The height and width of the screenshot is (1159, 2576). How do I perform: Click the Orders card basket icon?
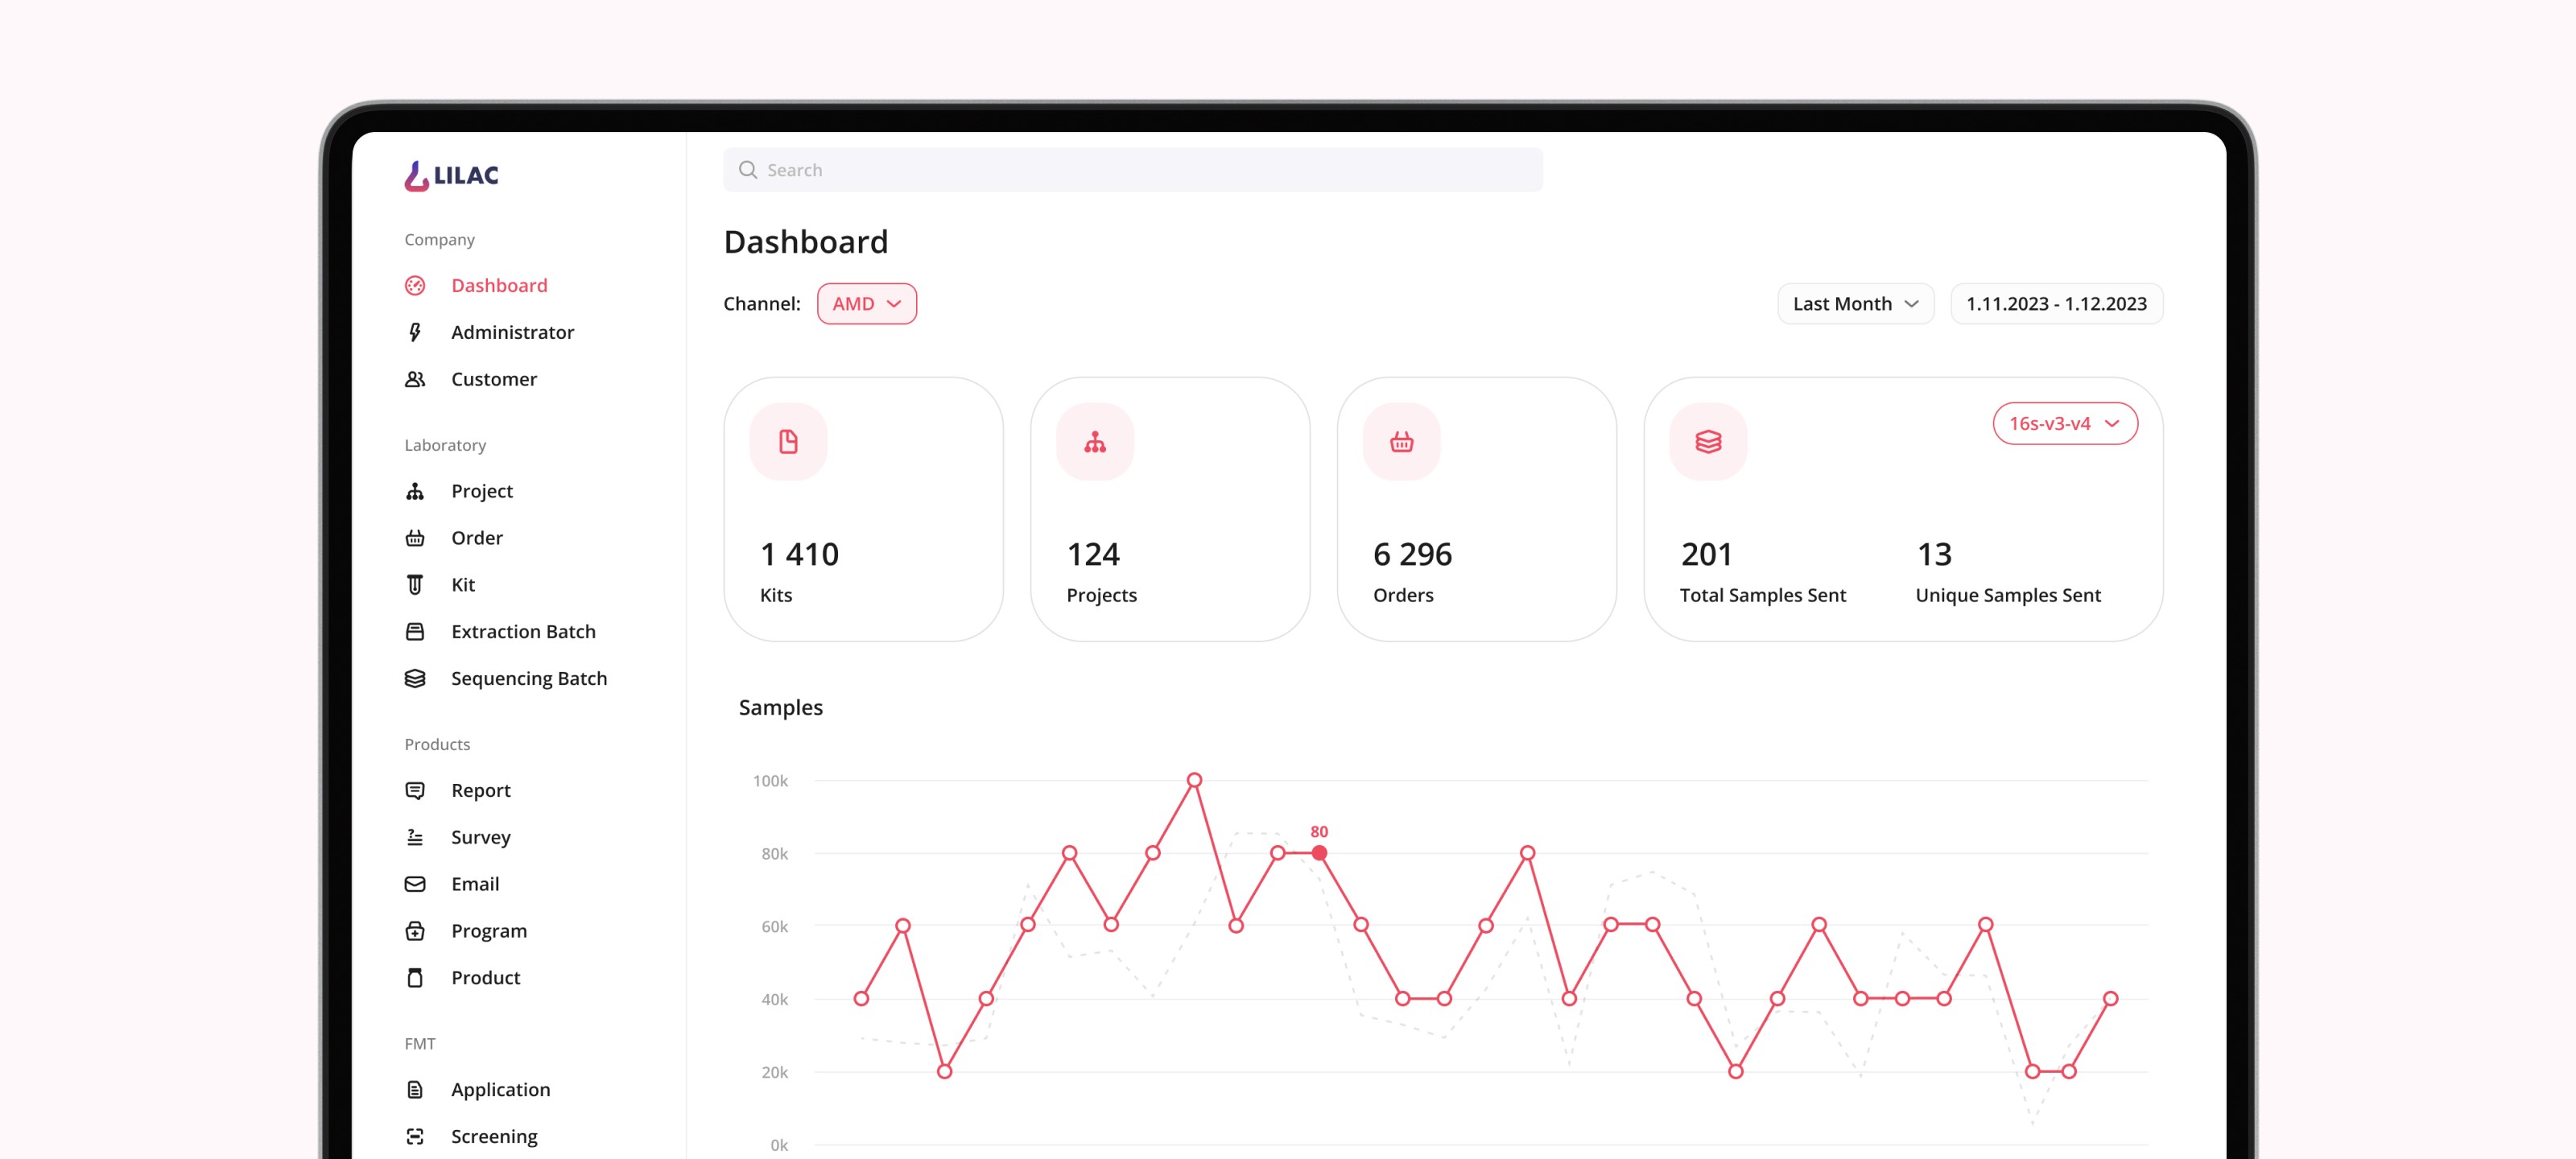click(1401, 441)
